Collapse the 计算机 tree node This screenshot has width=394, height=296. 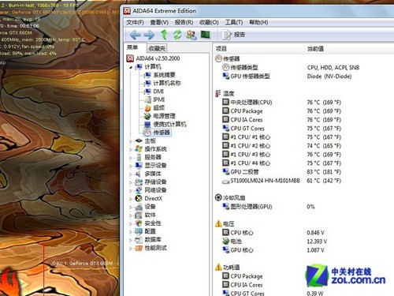pyautogui.click(x=131, y=67)
